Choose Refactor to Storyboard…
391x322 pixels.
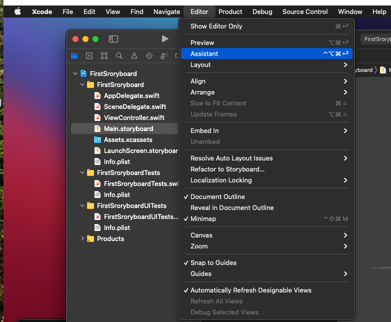pos(266,169)
